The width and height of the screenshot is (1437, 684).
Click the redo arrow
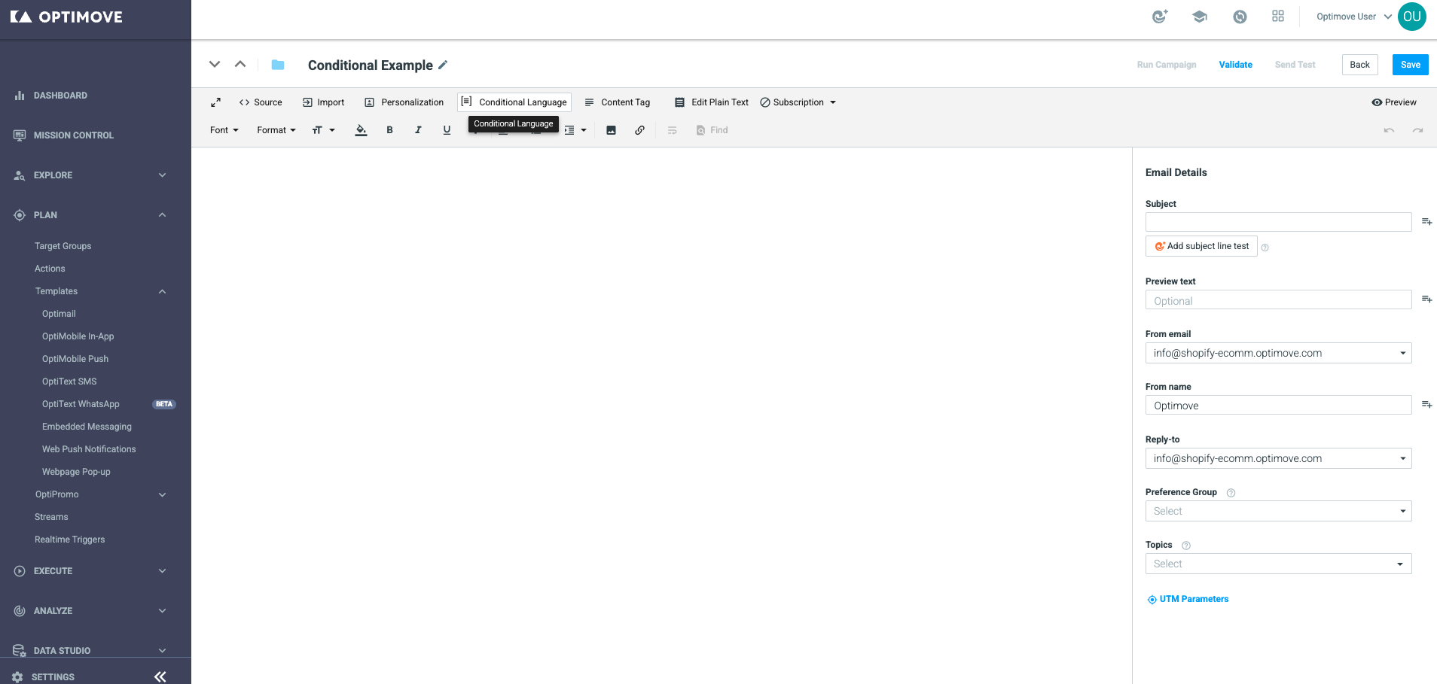[1417, 130]
